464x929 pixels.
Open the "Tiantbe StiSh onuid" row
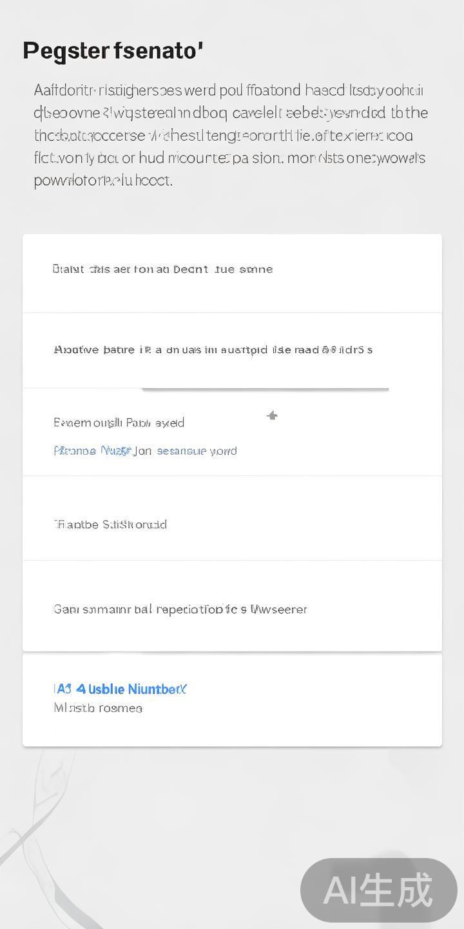point(110,524)
